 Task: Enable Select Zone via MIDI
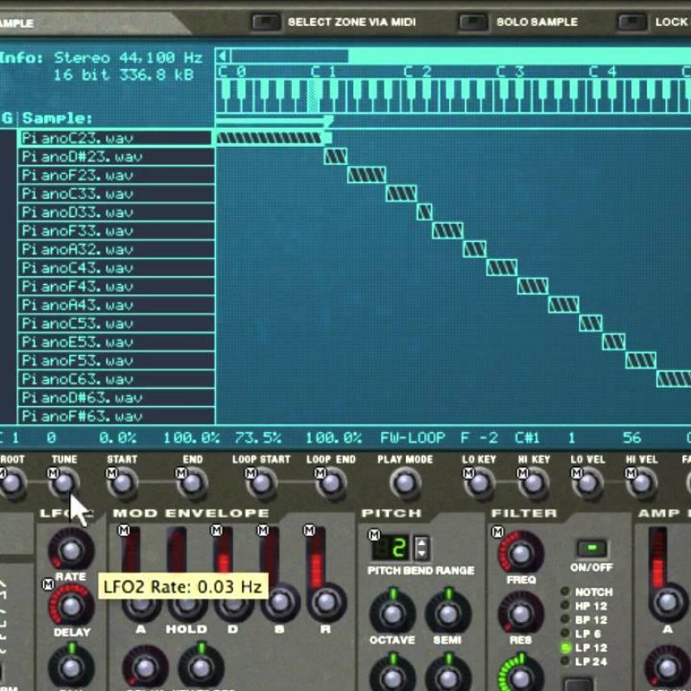click(266, 22)
